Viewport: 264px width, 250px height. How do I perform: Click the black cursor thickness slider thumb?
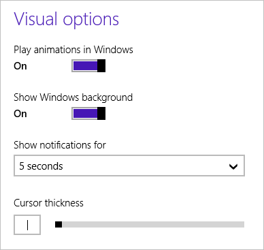pos(59,224)
